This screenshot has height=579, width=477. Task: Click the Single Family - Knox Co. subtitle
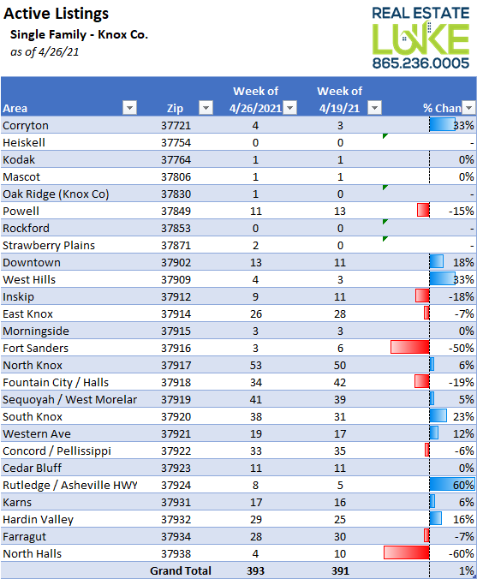coord(79,35)
